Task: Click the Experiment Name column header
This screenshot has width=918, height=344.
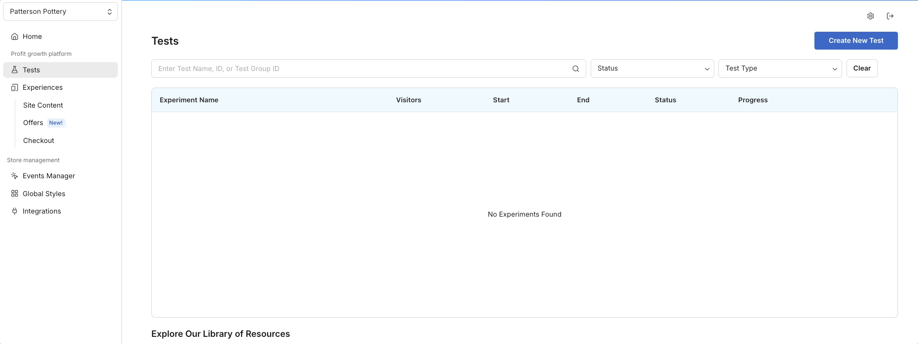Action: pyautogui.click(x=189, y=100)
